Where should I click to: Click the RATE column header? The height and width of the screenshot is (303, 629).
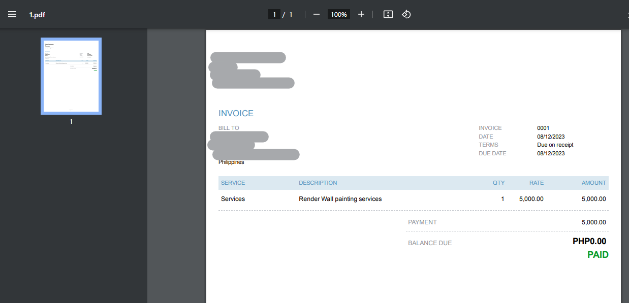pos(537,183)
